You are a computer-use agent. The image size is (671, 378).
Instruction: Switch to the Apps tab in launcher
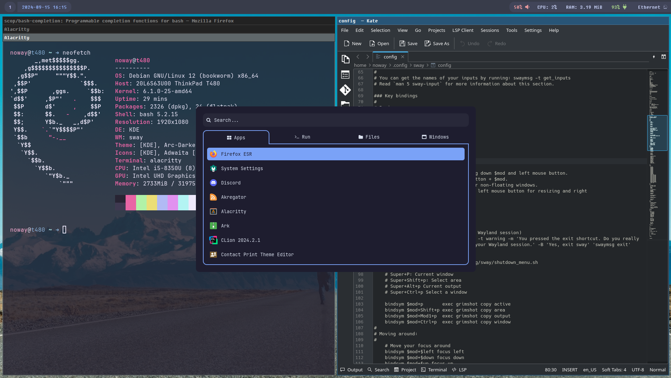tap(236, 138)
